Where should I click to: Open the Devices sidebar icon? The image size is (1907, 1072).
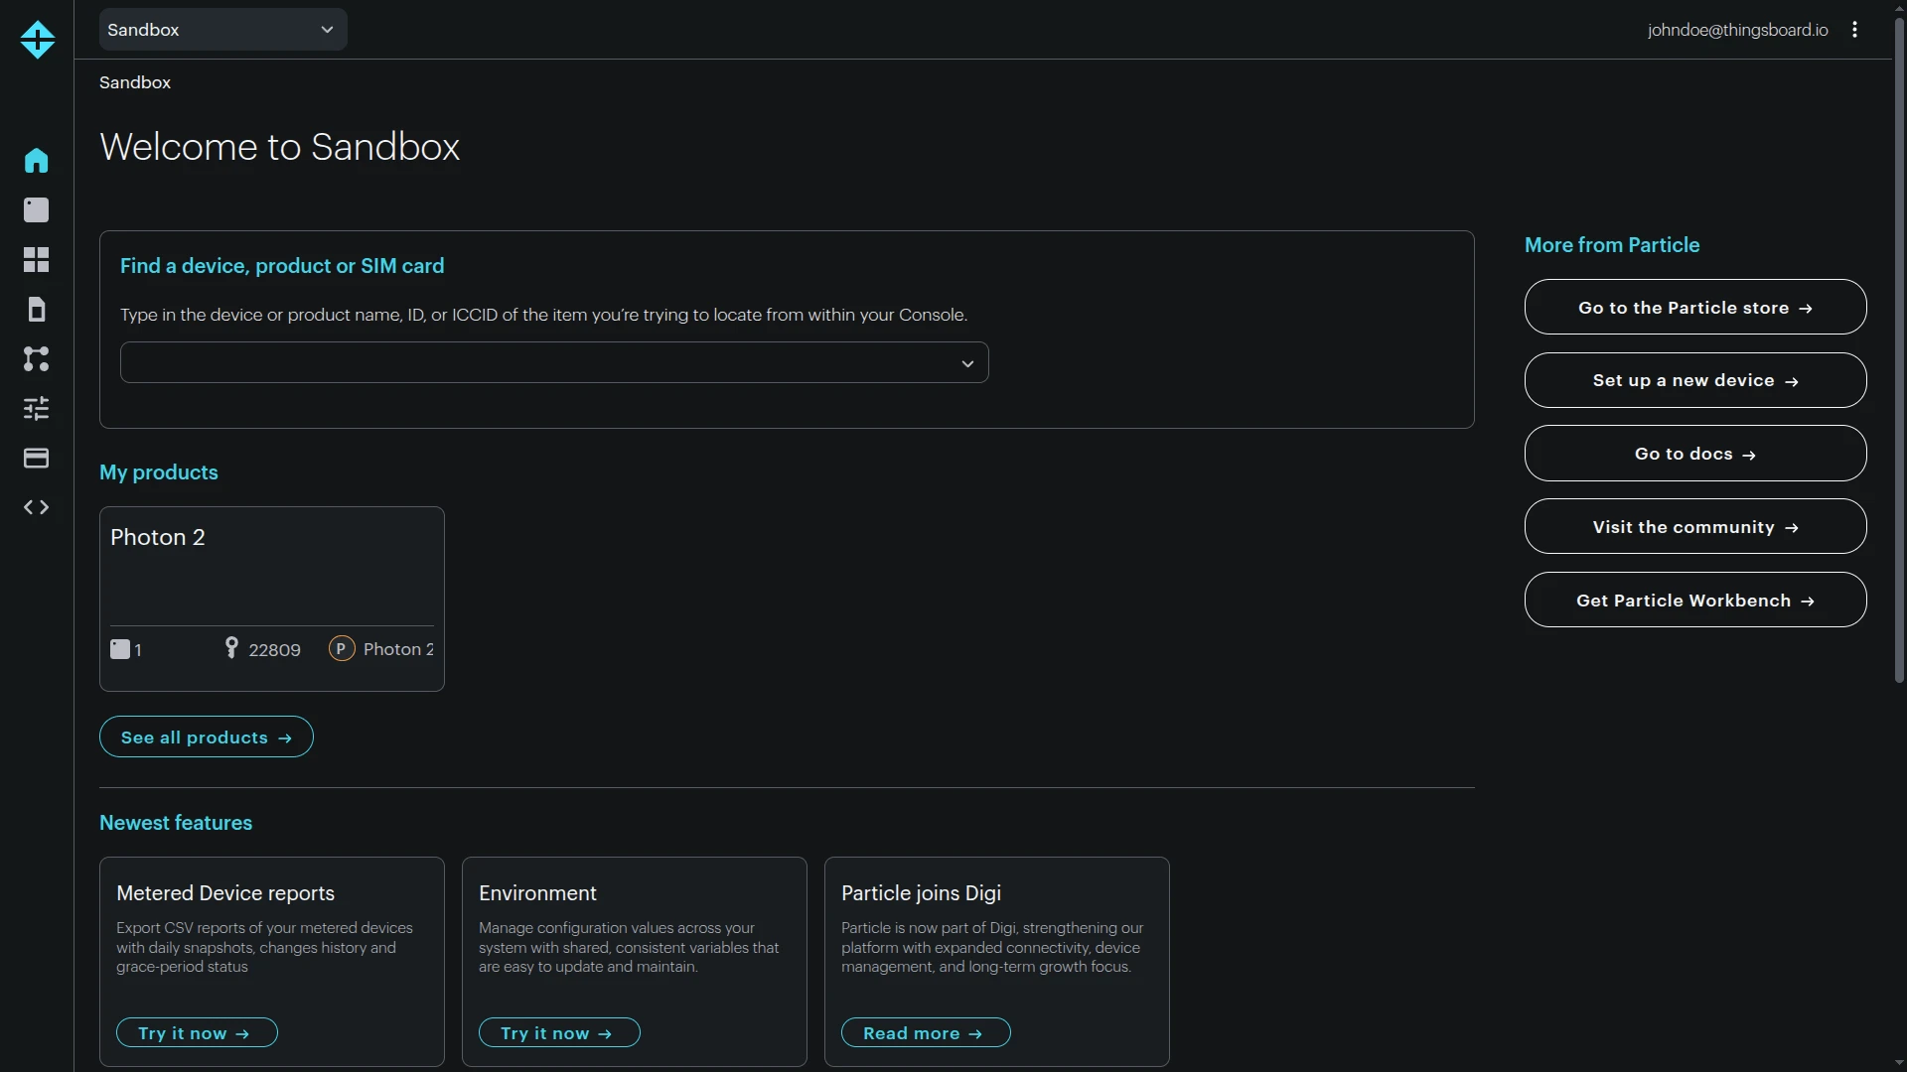(36, 210)
